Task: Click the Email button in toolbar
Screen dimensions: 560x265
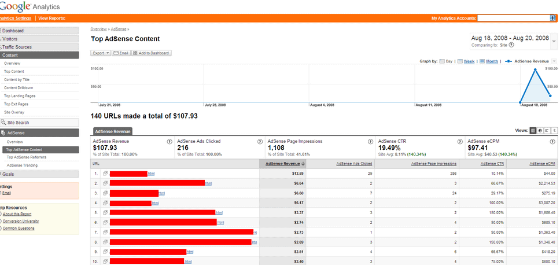Action: pos(121,53)
